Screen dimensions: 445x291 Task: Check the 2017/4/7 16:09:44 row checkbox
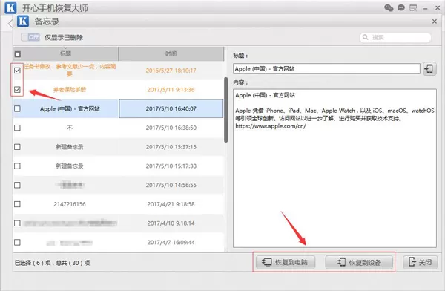point(17,242)
